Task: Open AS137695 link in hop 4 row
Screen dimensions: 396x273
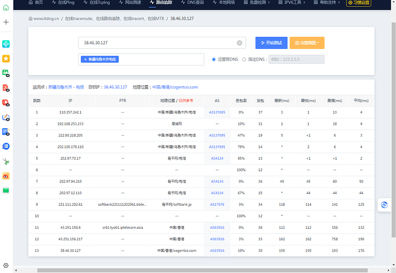Action: click(217, 147)
